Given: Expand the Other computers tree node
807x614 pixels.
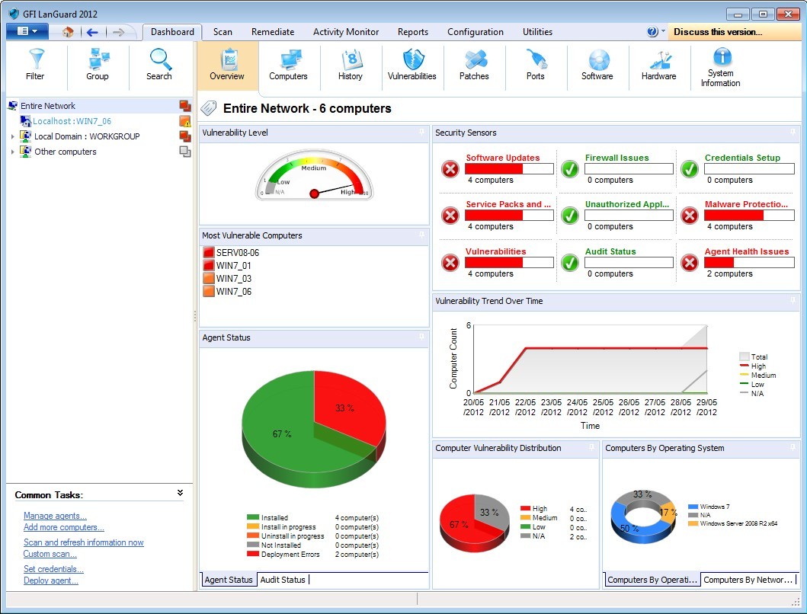Looking at the screenshot, I should 12,152.
